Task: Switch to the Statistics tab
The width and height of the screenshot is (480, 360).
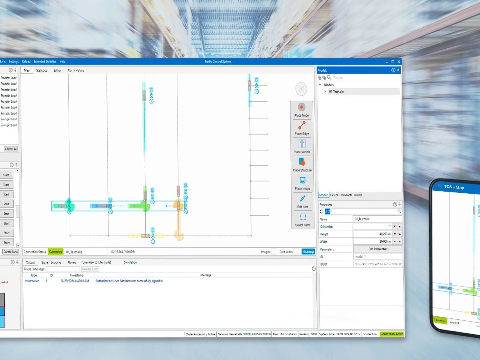Action: point(42,70)
